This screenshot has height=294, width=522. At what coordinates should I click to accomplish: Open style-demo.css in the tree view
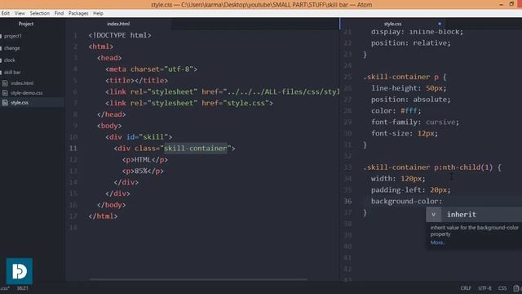click(26, 93)
